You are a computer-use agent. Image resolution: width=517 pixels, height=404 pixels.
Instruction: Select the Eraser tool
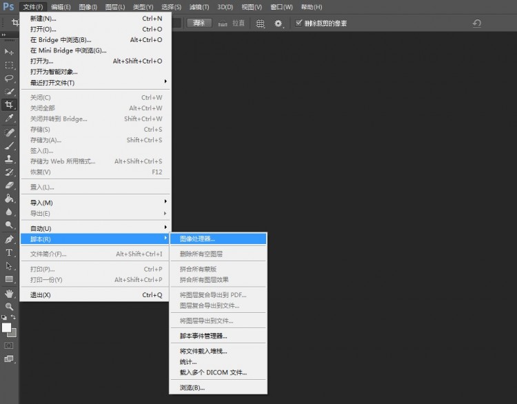coord(9,185)
